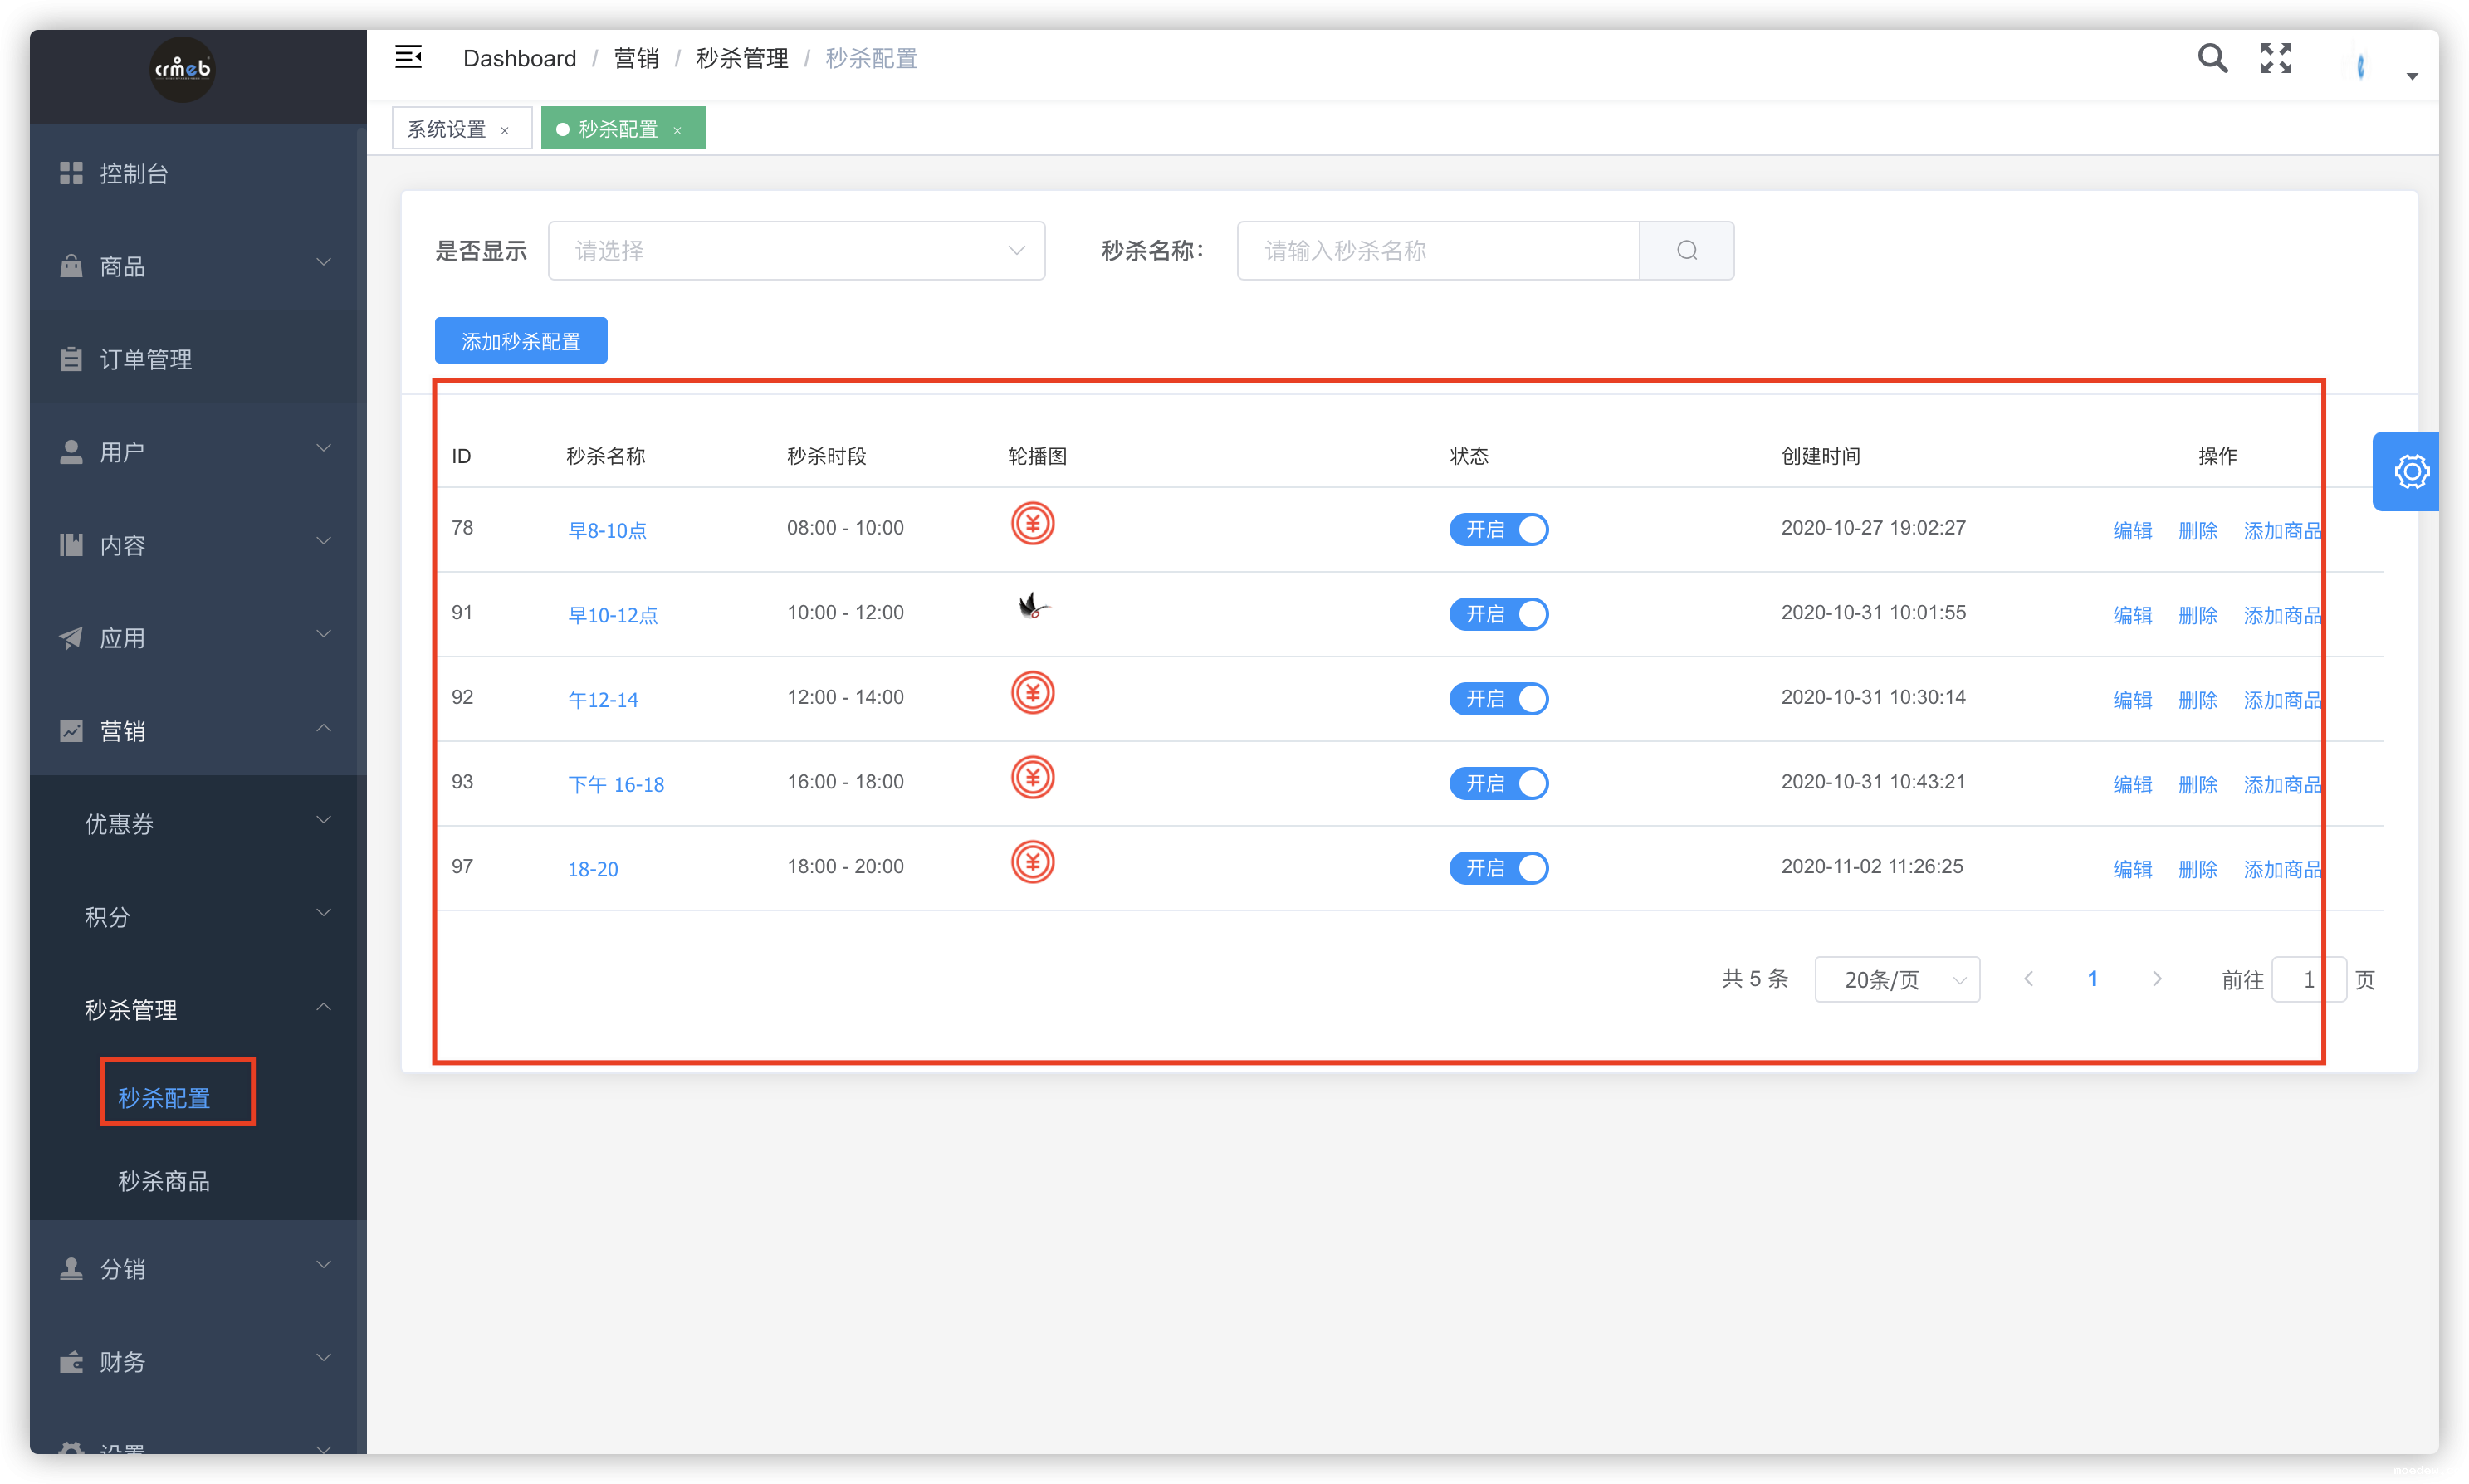This screenshot has height=1484, width=2469.
Task: Turn off the 开启 switch for 18-20 row
Action: [1498, 868]
